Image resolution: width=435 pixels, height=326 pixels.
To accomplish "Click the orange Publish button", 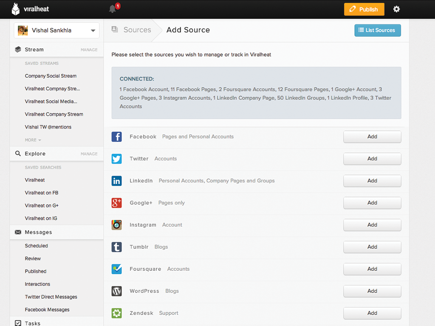I will (x=364, y=9).
